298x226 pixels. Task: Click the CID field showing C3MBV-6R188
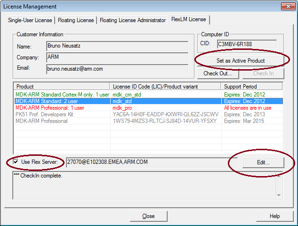coord(247,44)
